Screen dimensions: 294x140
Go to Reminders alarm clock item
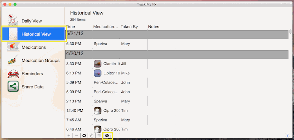tap(32, 74)
